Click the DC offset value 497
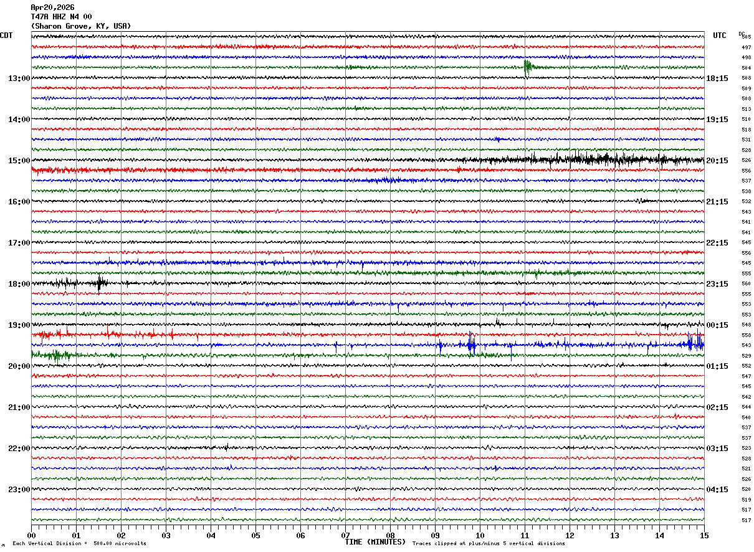The height and width of the screenshot is (552, 754). (x=746, y=47)
